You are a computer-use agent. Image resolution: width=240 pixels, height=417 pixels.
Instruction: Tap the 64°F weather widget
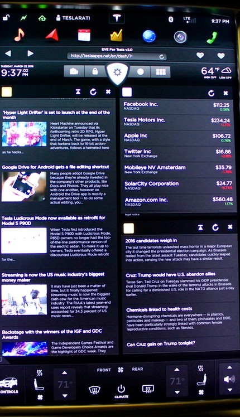[x=216, y=72]
